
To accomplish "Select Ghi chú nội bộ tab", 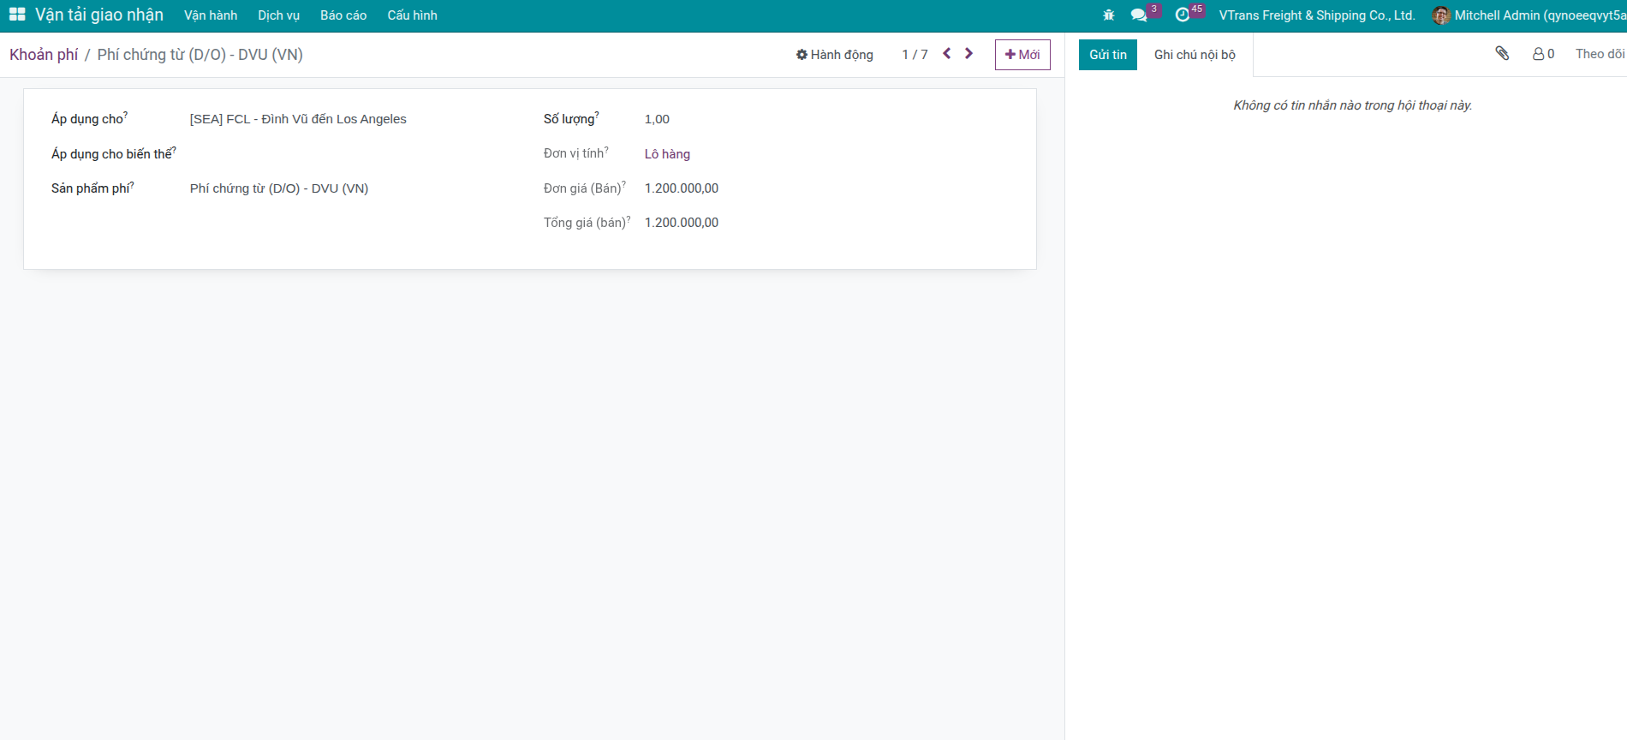I will (x=1195, y=55).
